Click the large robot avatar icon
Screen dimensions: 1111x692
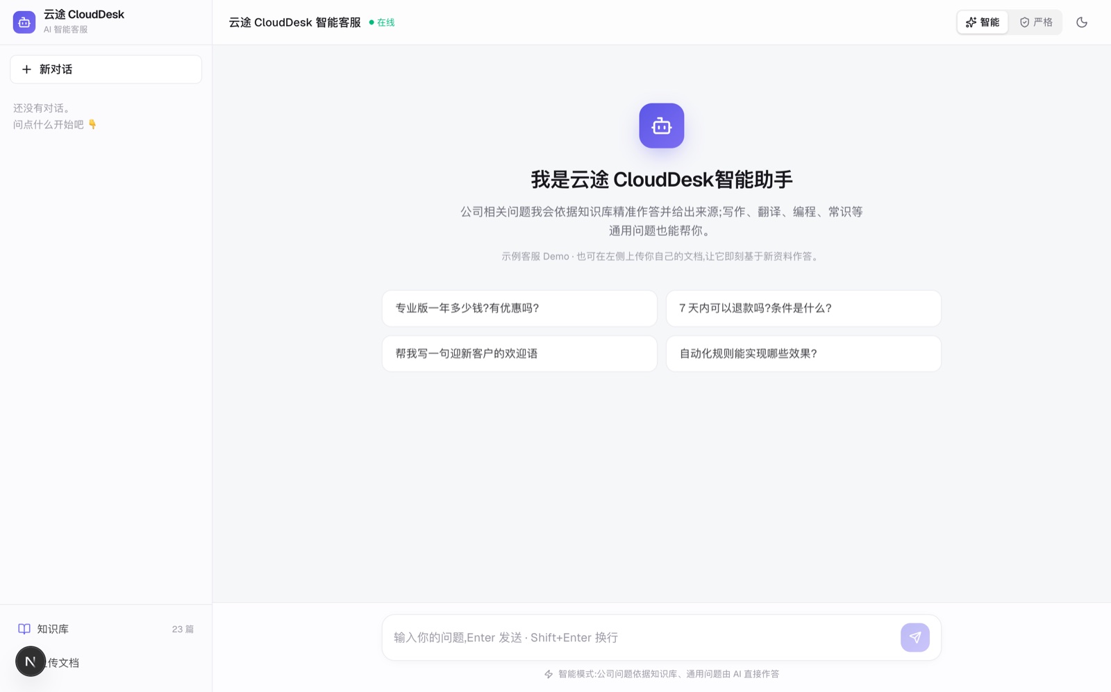click(x=662, y=126)
